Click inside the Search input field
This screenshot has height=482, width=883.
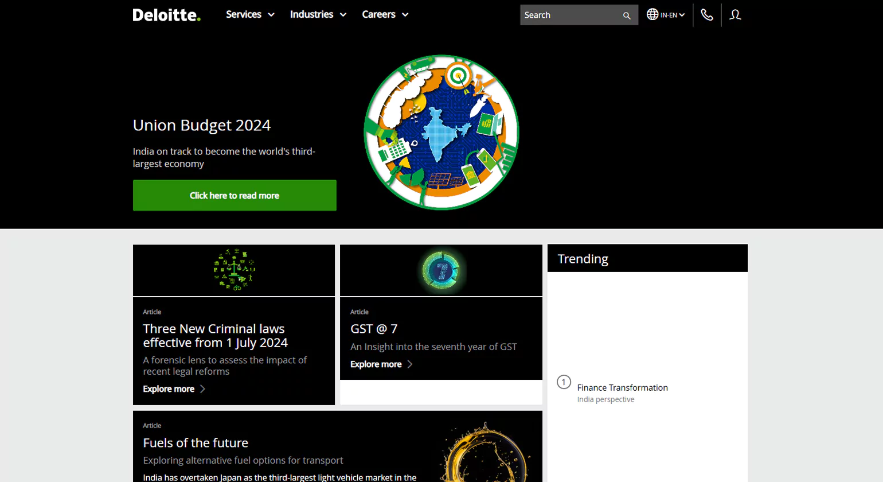point(568,15)
